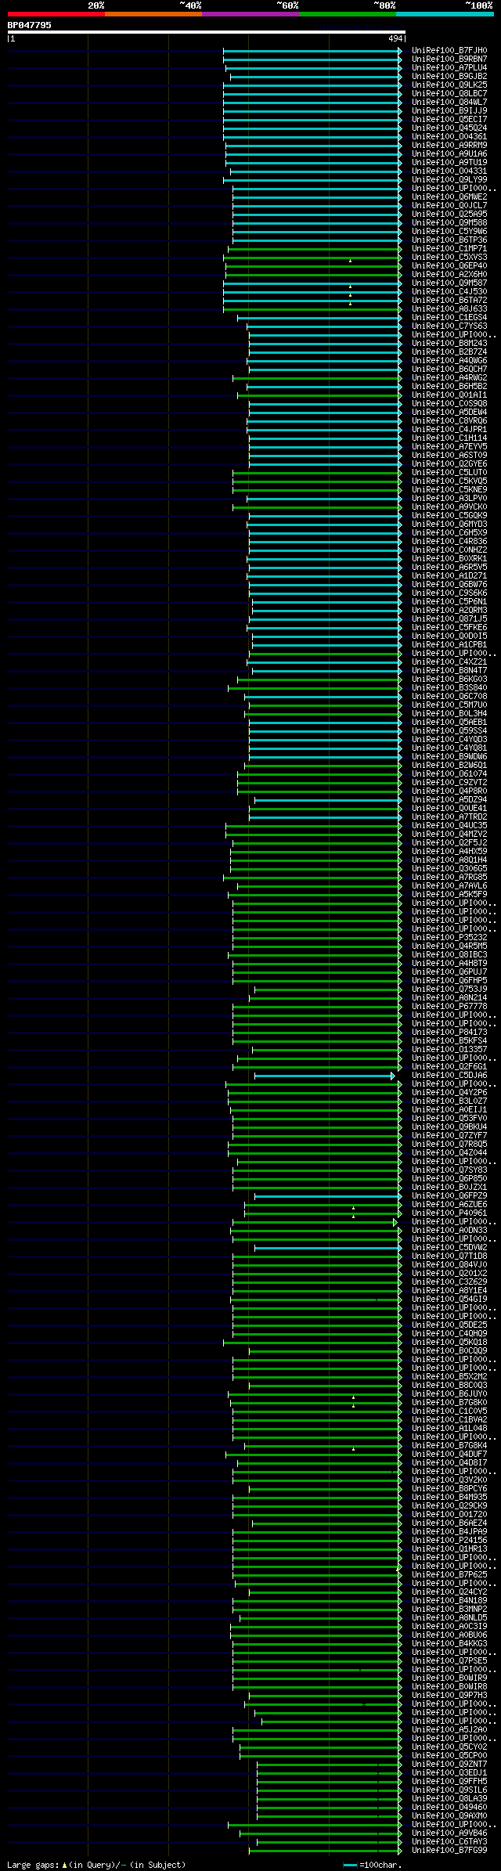Viewport: 501px width, 1871px height.
Task: Select hit label UniRef100_C5DJA6
Action: click(x=449, y=1076)
